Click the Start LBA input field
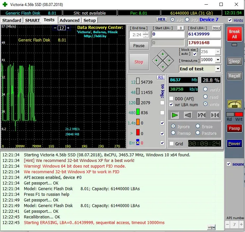 [x=168, y=34]
